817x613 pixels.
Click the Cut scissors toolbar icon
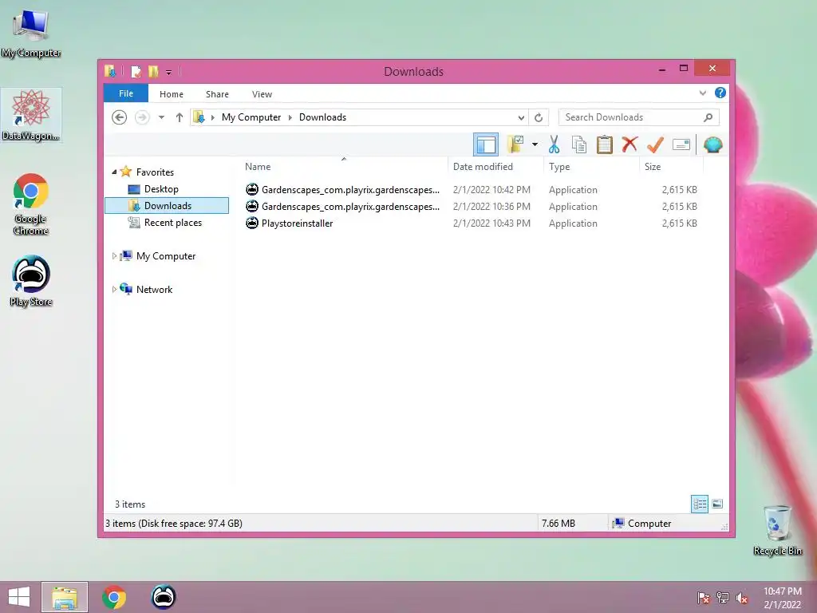pyautogui.click(x=554, y=144)
